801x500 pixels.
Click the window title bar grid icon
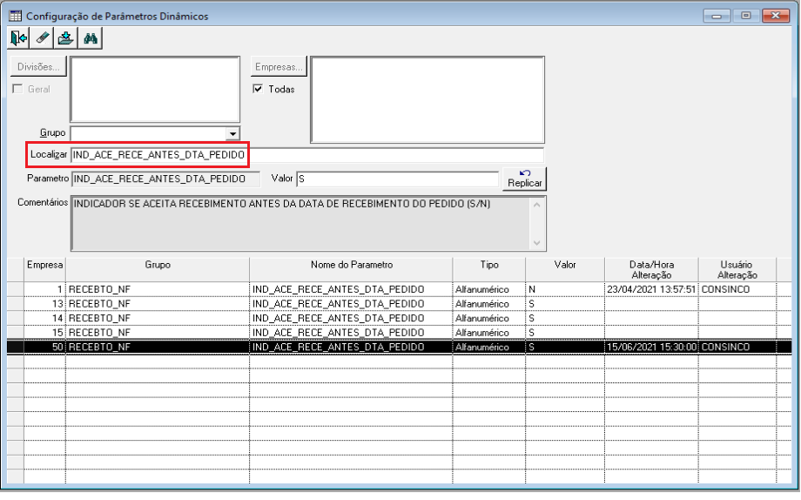point(16,16)
